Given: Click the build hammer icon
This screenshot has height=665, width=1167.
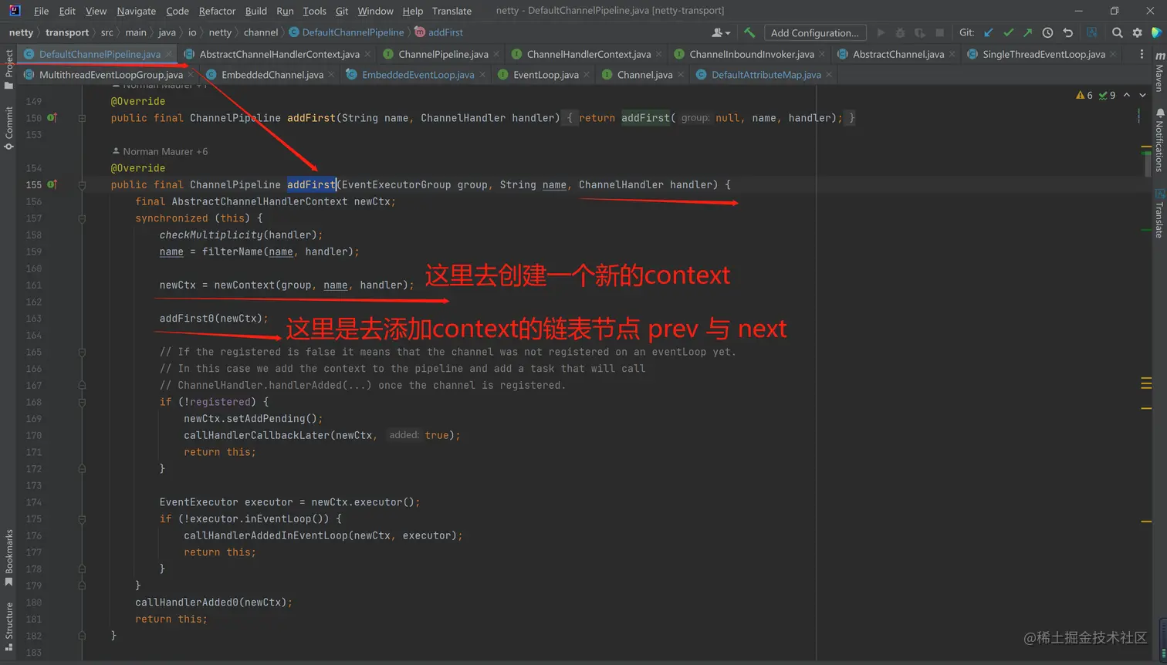Looking at the screenshot, I should click(749, 32).
